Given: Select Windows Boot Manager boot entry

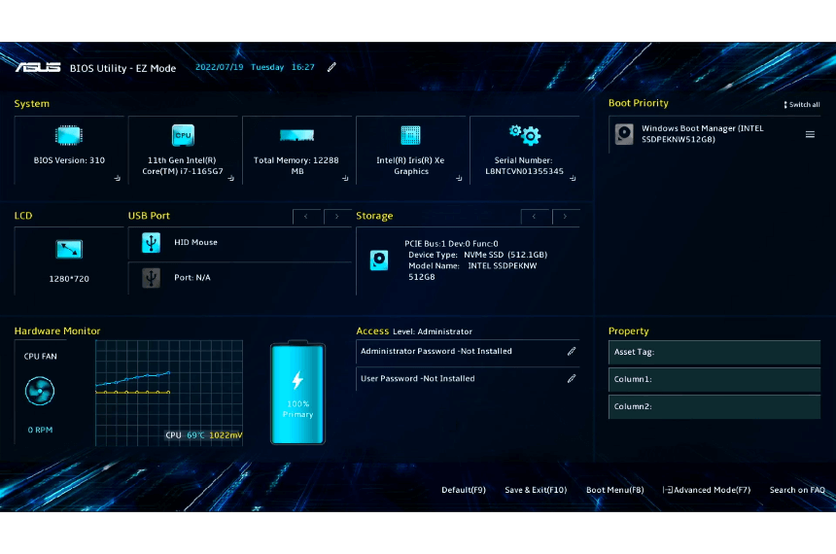Looking at the screenshot, I should click(x=714, y=134).
